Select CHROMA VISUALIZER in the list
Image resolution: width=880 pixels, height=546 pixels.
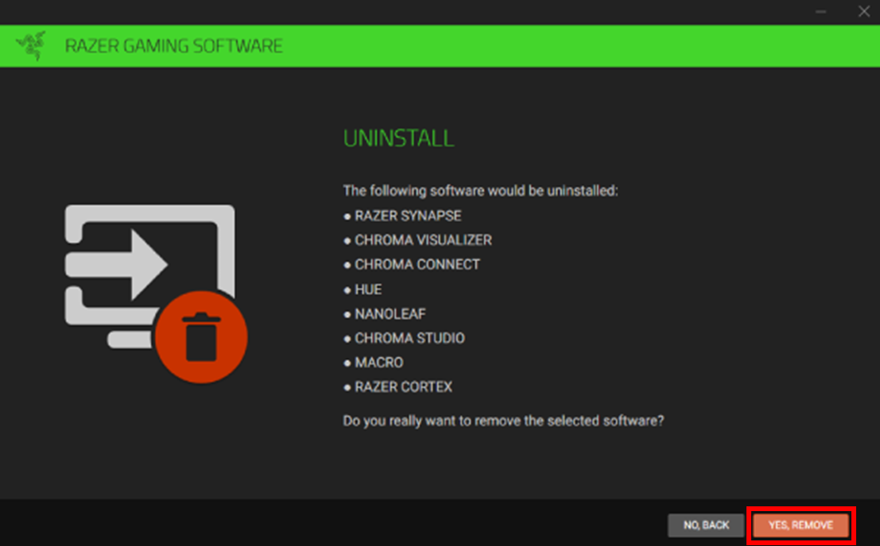coord(423,240)
